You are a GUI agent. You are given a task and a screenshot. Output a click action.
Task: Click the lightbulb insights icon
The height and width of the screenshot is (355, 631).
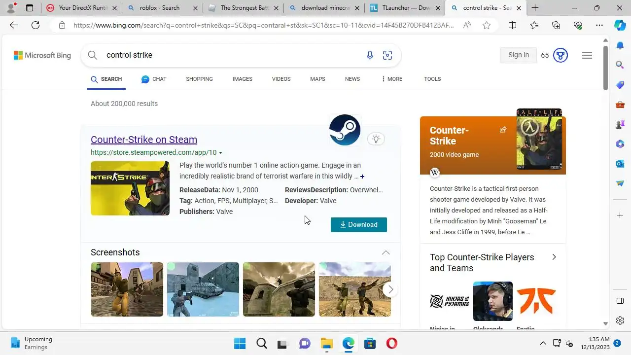pos(376,139)
